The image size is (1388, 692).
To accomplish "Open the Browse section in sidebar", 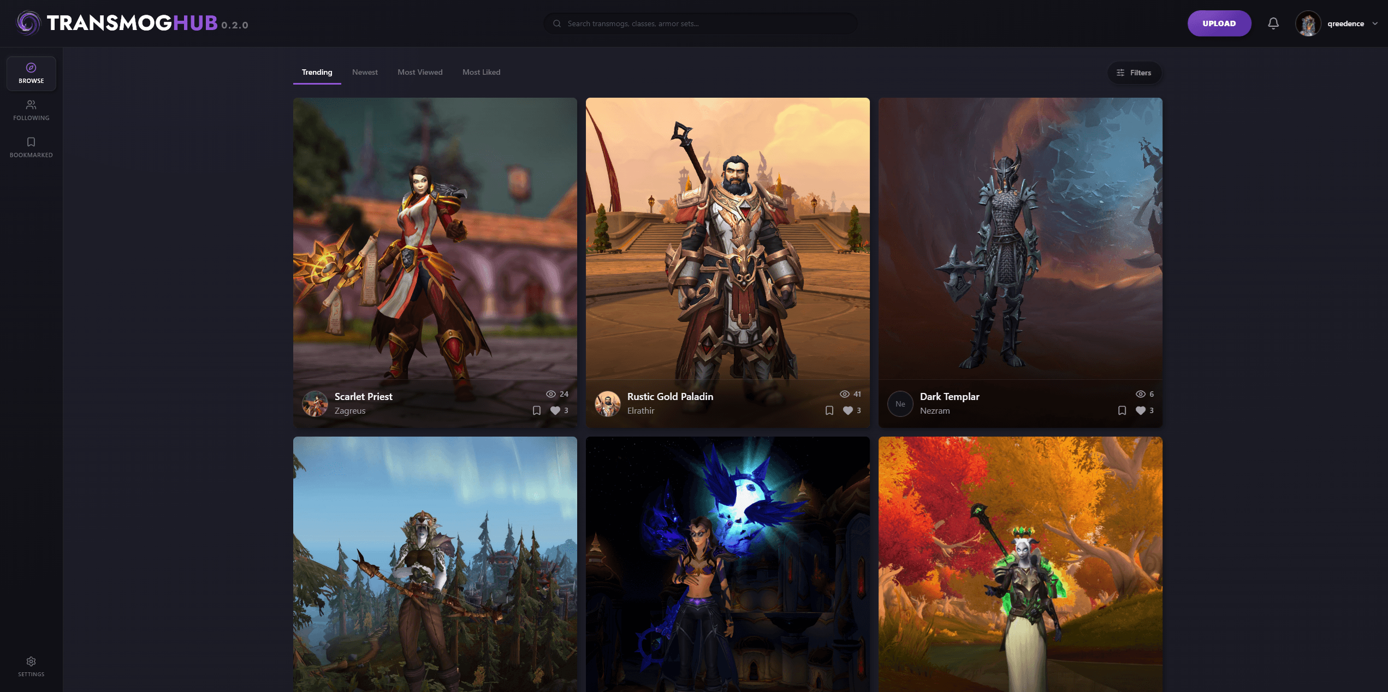I will 31,74.
